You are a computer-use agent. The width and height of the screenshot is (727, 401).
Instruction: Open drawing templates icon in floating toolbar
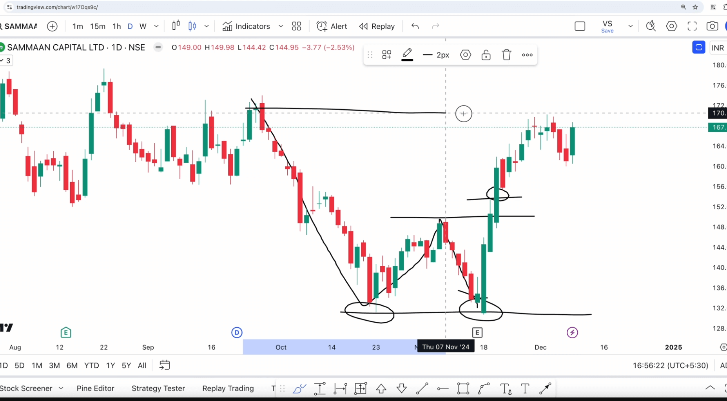tap(387, 55)
